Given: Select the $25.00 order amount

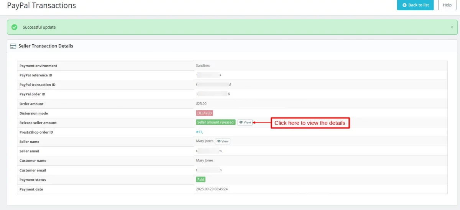Looking at the screenshot, I should pos(200,103).
